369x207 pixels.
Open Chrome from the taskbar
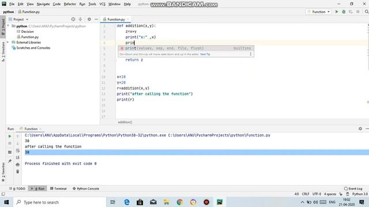(x=180, y=202)
